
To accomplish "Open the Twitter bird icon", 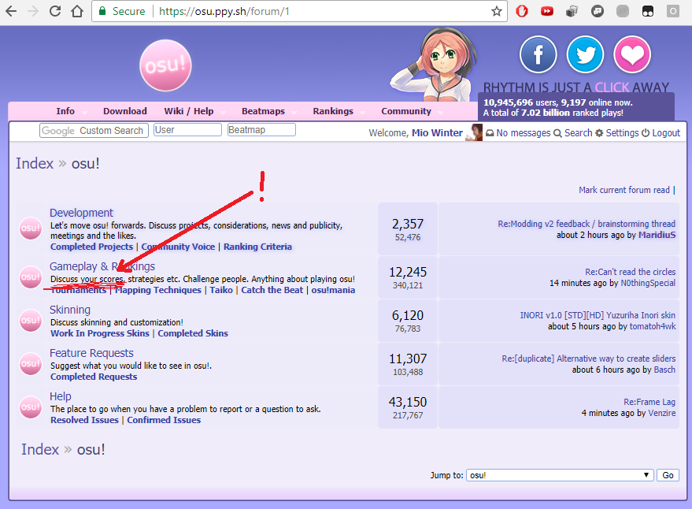I will point(585,55).
